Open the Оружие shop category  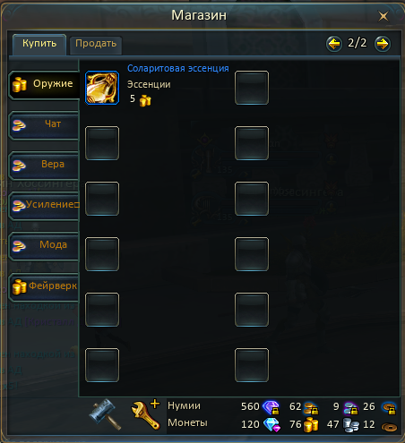click(44, 84)
